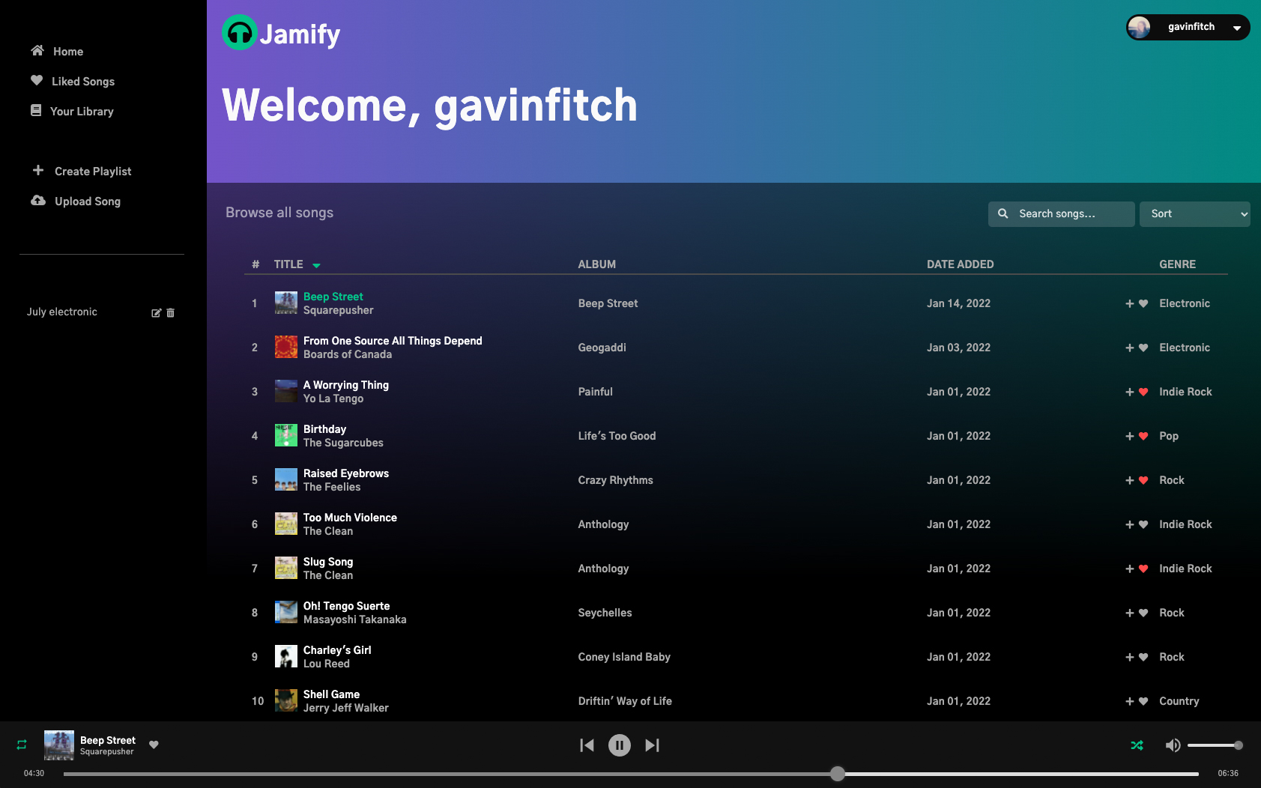
Task: Like Shell Game by Jerry Jeff Walker
Action: (1143, 701)
